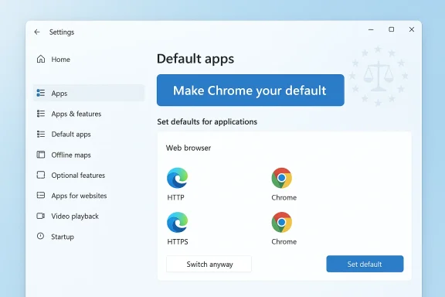Click the Settings window title
The width and height of the screenshot is (445, 297).
pyautogui.click(x=62, y=32)
